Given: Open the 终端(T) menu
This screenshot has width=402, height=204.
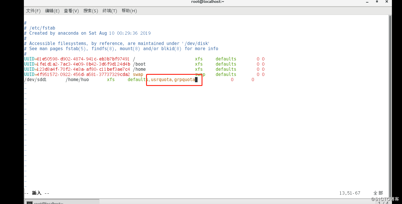Looking at the screenshot, I should click(x=110, y=11).
